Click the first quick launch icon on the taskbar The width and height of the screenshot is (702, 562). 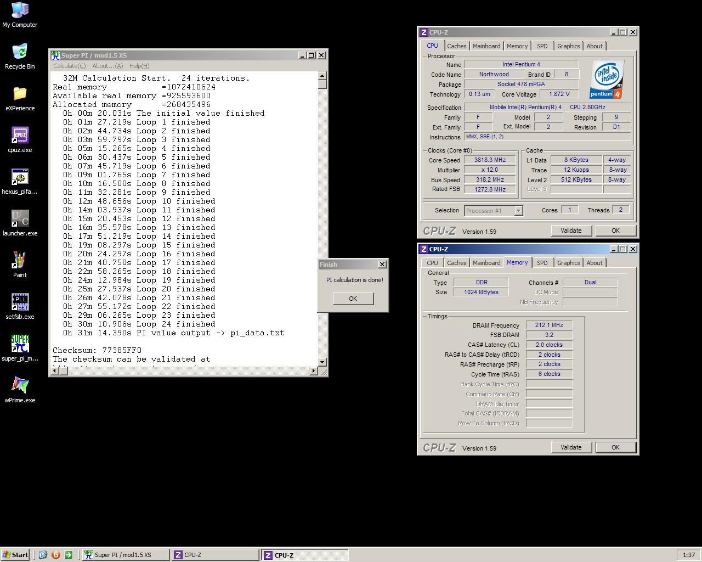(x=43, y=555)
